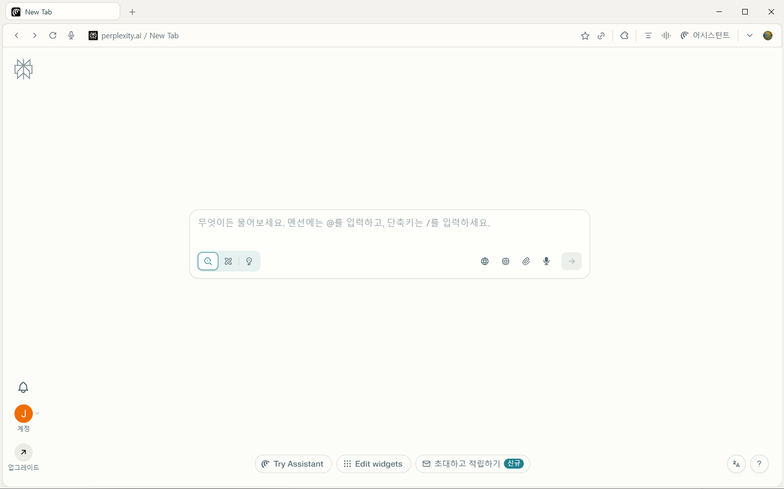Click the audio waveform icon in the toolbar

[666, 35]
